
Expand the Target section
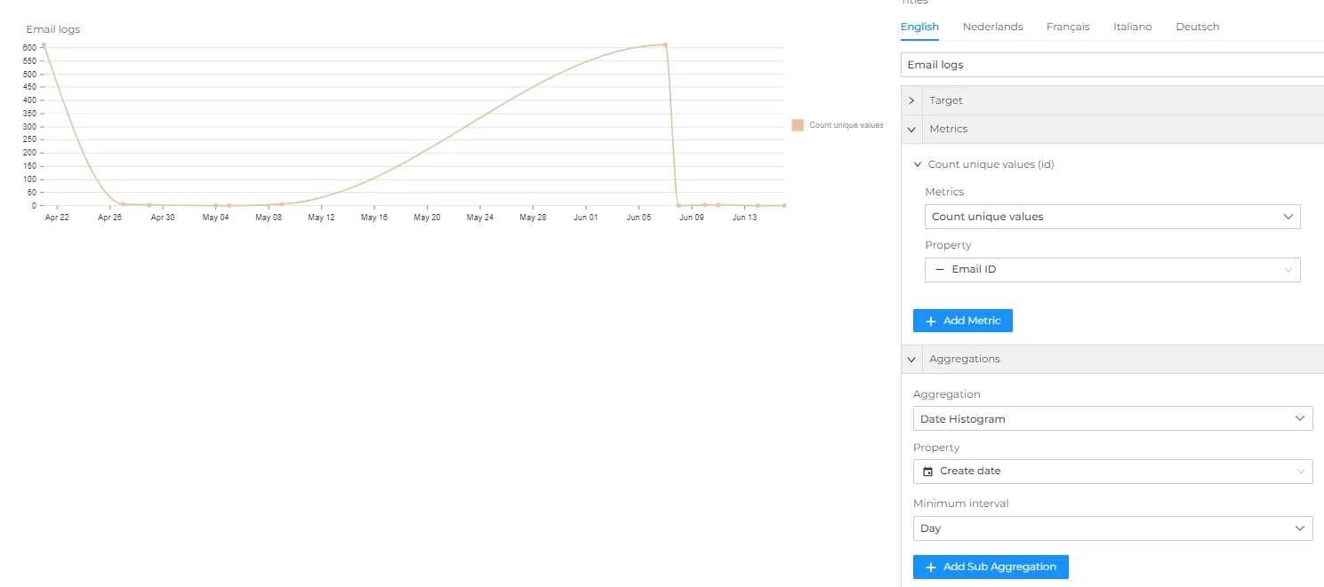pos(1112,100)
